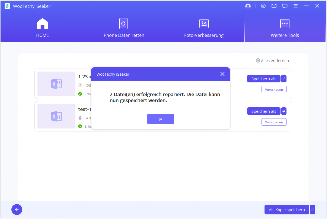Switch to the HOME tab

[43, 28]
